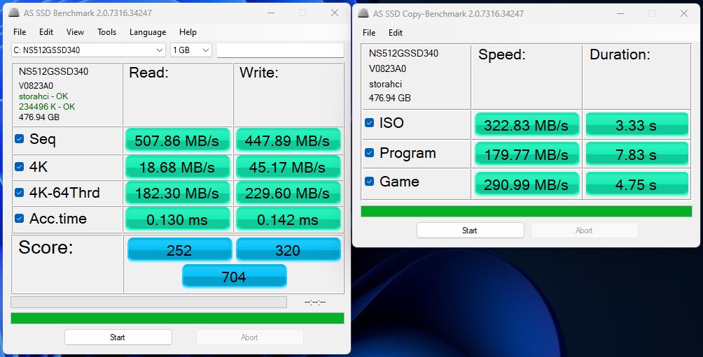Screen dimensions: 703x357
Task: Click 4K write result 45.17 MB/s
Action: 288,167
